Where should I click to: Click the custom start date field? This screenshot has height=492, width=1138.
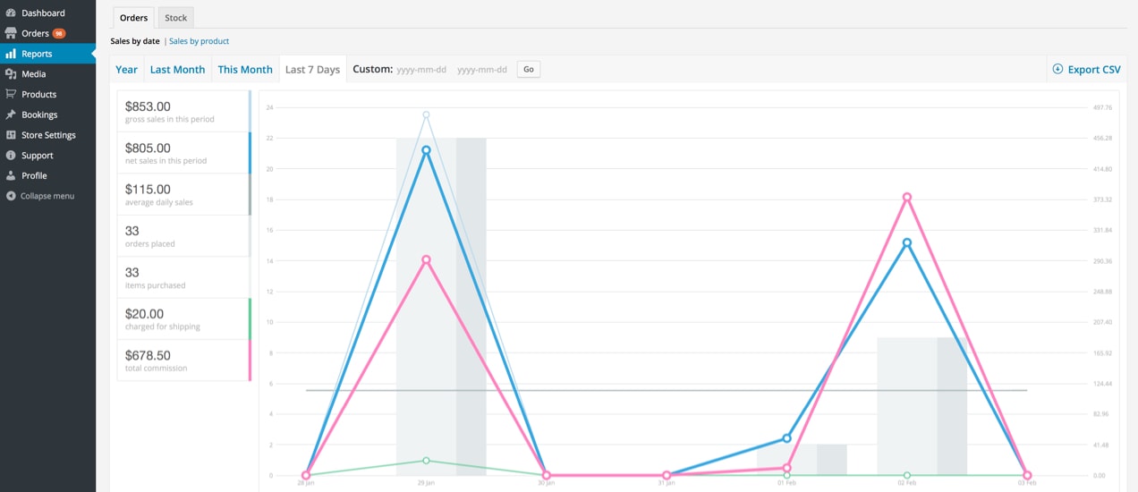[x=421, y=69]
